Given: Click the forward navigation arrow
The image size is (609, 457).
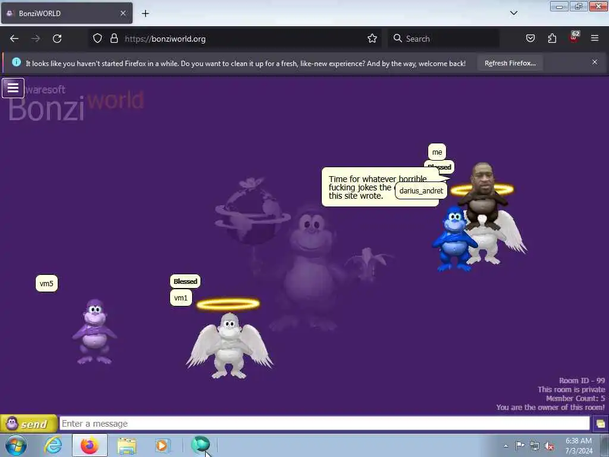Looking at the screenshot, I should click(36, 39).
